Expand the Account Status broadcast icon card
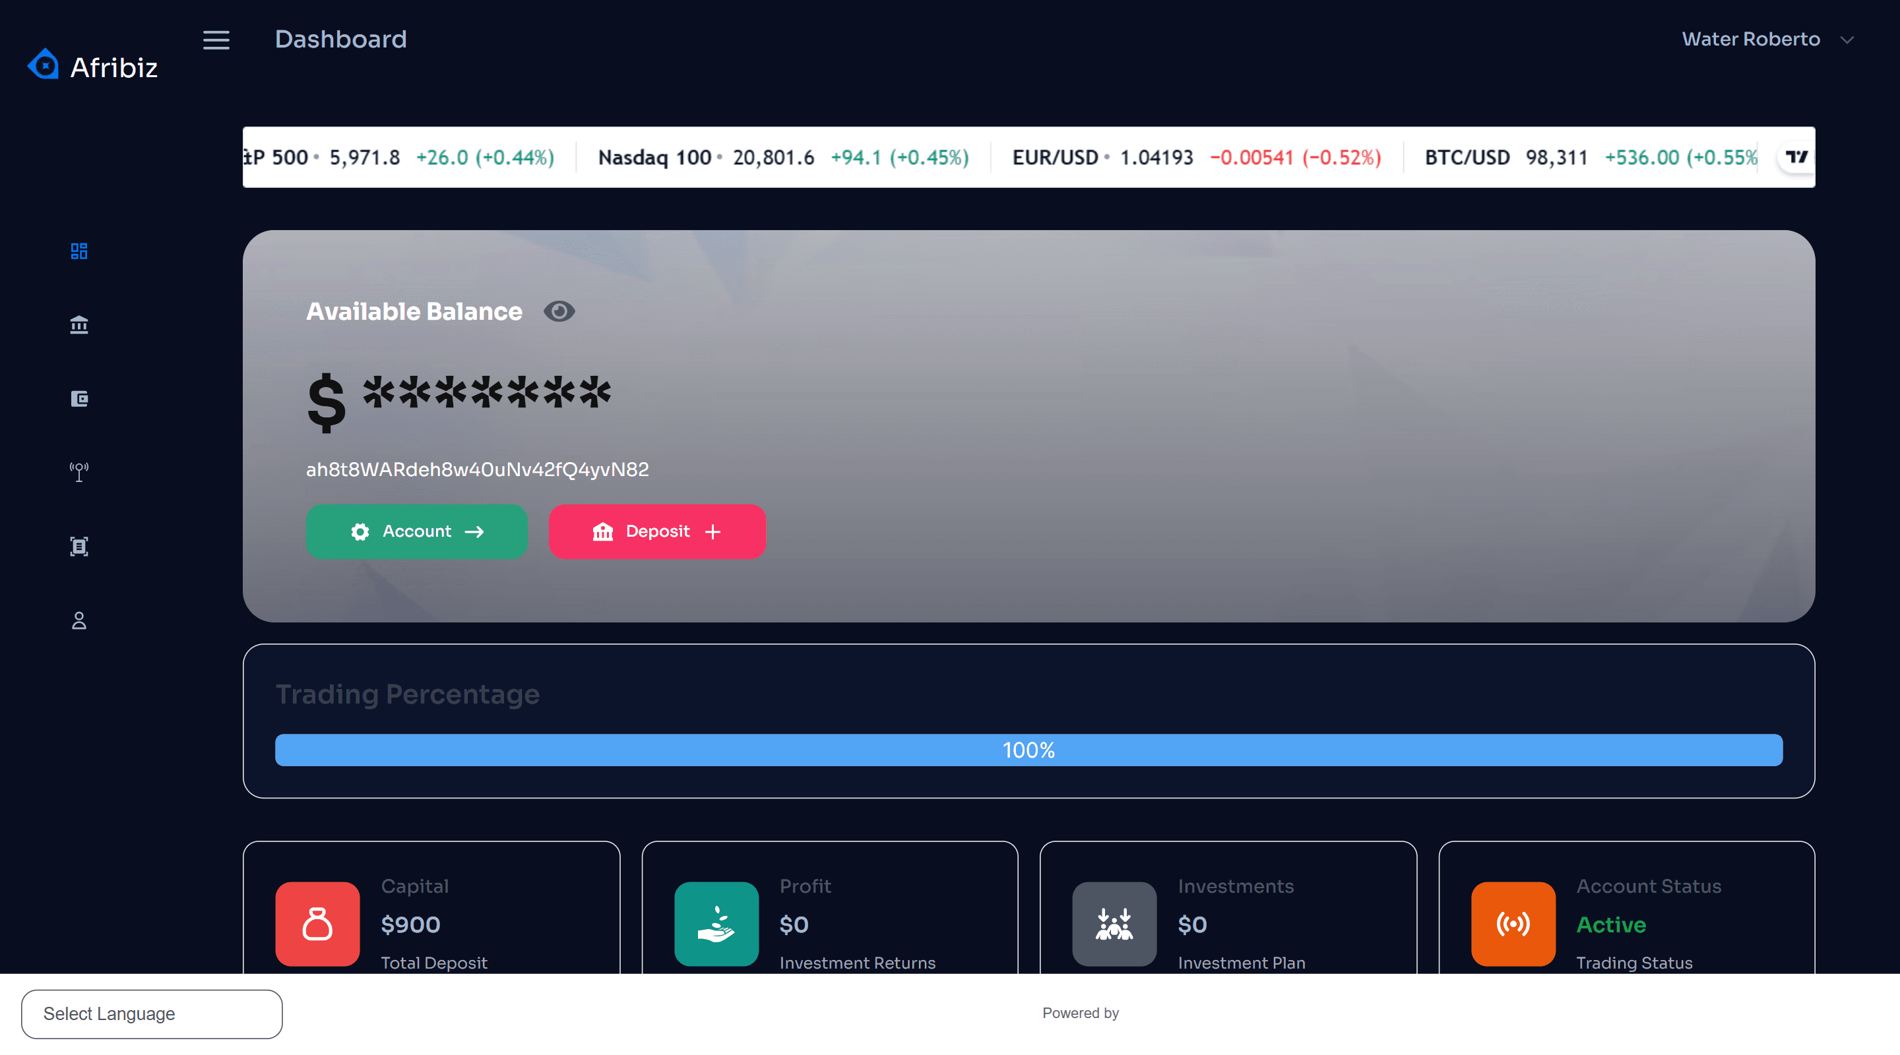This screenshot has height=1055, width=1900. tap(1512, 924)
